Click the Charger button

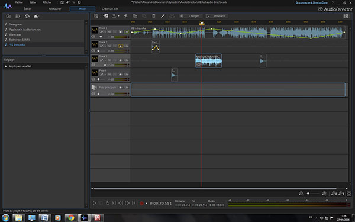click(190, 16)
